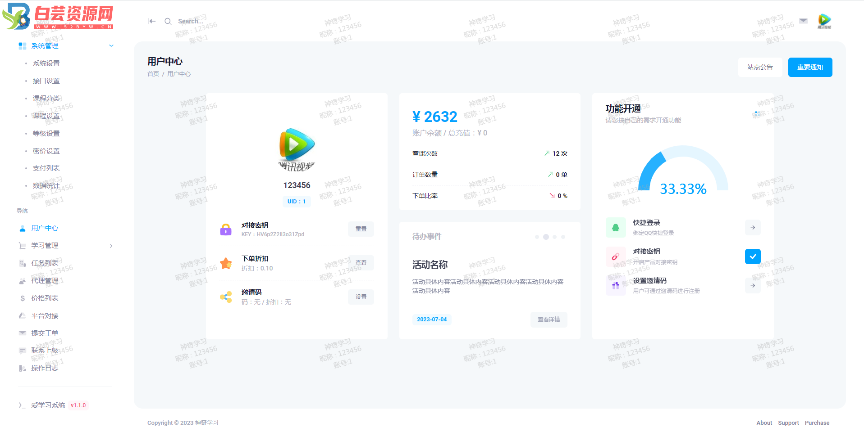Image resolution: width=864 pixels, height=432 pixels.
Task: Focus the Search input field
Action: pos(191,21)
